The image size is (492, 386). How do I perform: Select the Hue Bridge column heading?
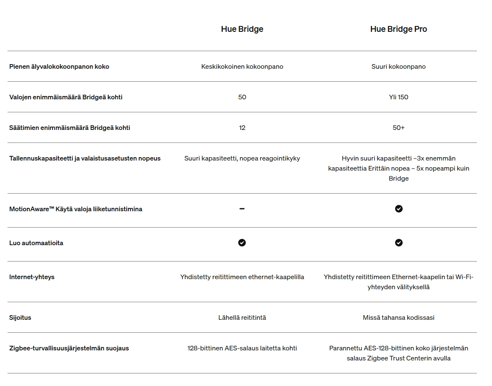(242, 29)
